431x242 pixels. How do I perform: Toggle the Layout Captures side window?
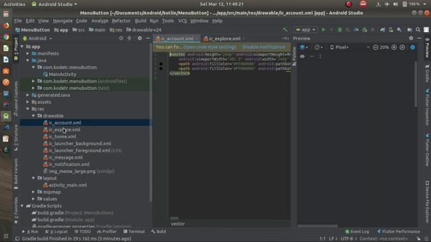[x=16, y=99]
